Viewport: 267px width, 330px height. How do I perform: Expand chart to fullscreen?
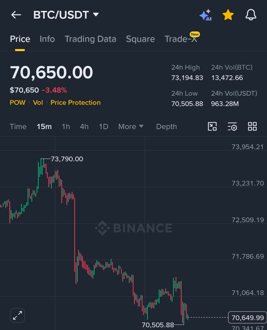coord(18,315)
